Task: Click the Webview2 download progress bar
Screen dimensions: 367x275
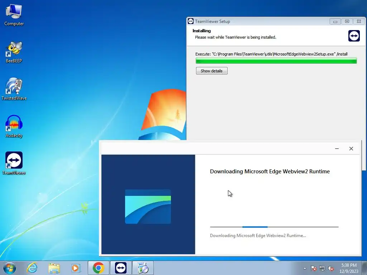Action: [274, 227]
